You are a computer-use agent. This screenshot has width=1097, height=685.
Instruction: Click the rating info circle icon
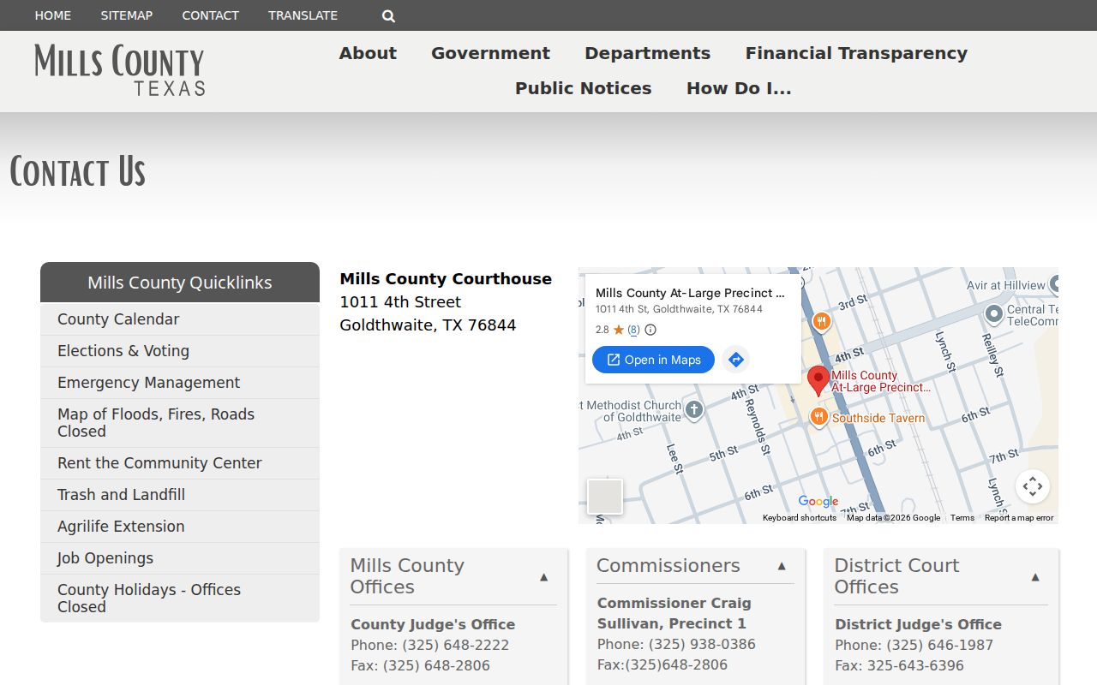650,330
